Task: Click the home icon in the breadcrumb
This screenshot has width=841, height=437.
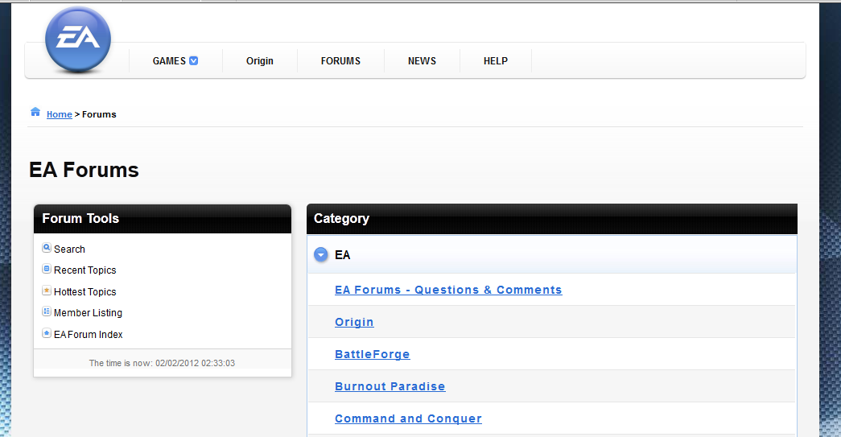Action: coord(35,112)
